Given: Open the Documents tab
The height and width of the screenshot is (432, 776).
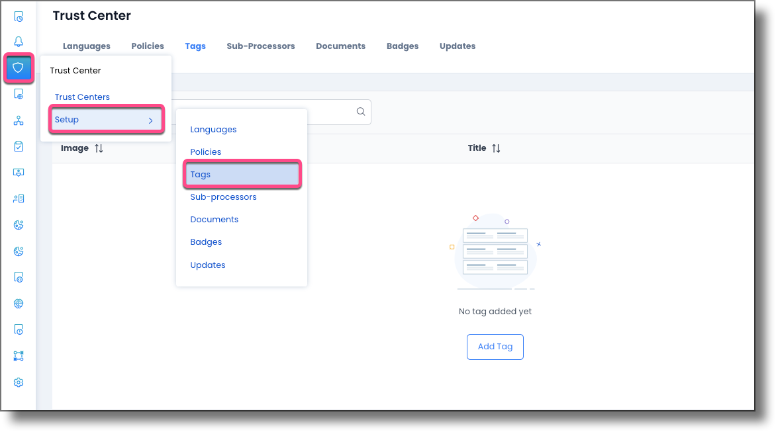Looking at the screenshot, I should coord(340,46).
